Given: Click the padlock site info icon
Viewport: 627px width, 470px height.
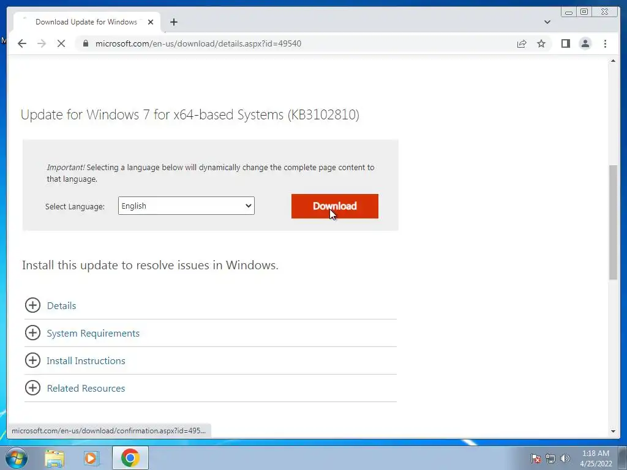Looking at the screenshot, I should (x=85, y=43).
